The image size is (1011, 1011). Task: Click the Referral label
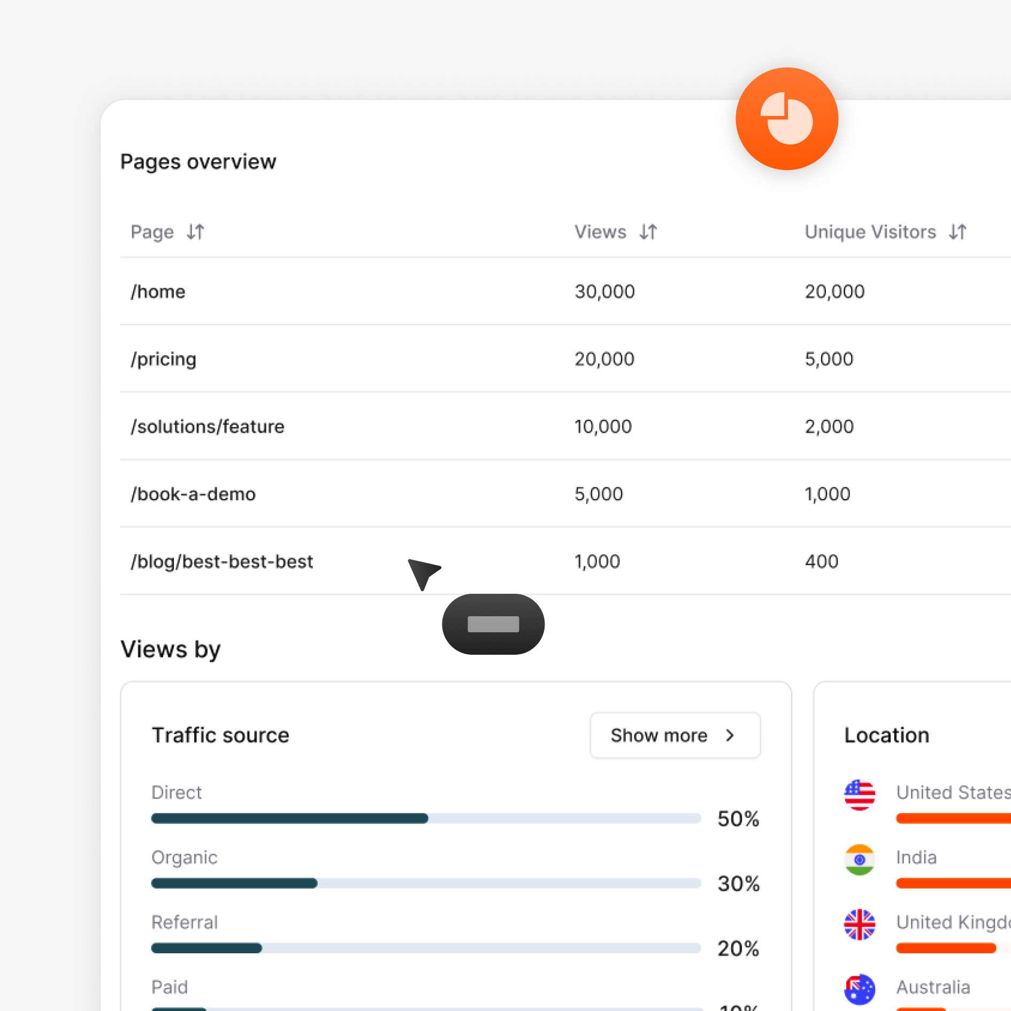tap(184, 922)
